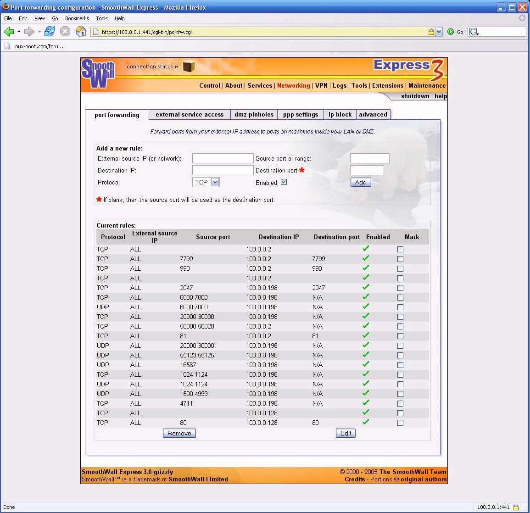Click the status bar padlock icon
The image size is (530, 513).
[x=516, y=507]
